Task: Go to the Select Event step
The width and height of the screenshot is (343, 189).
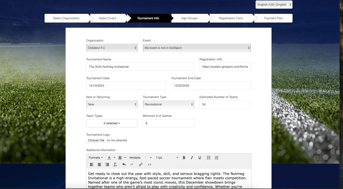Action: click(x=108, y=18)
